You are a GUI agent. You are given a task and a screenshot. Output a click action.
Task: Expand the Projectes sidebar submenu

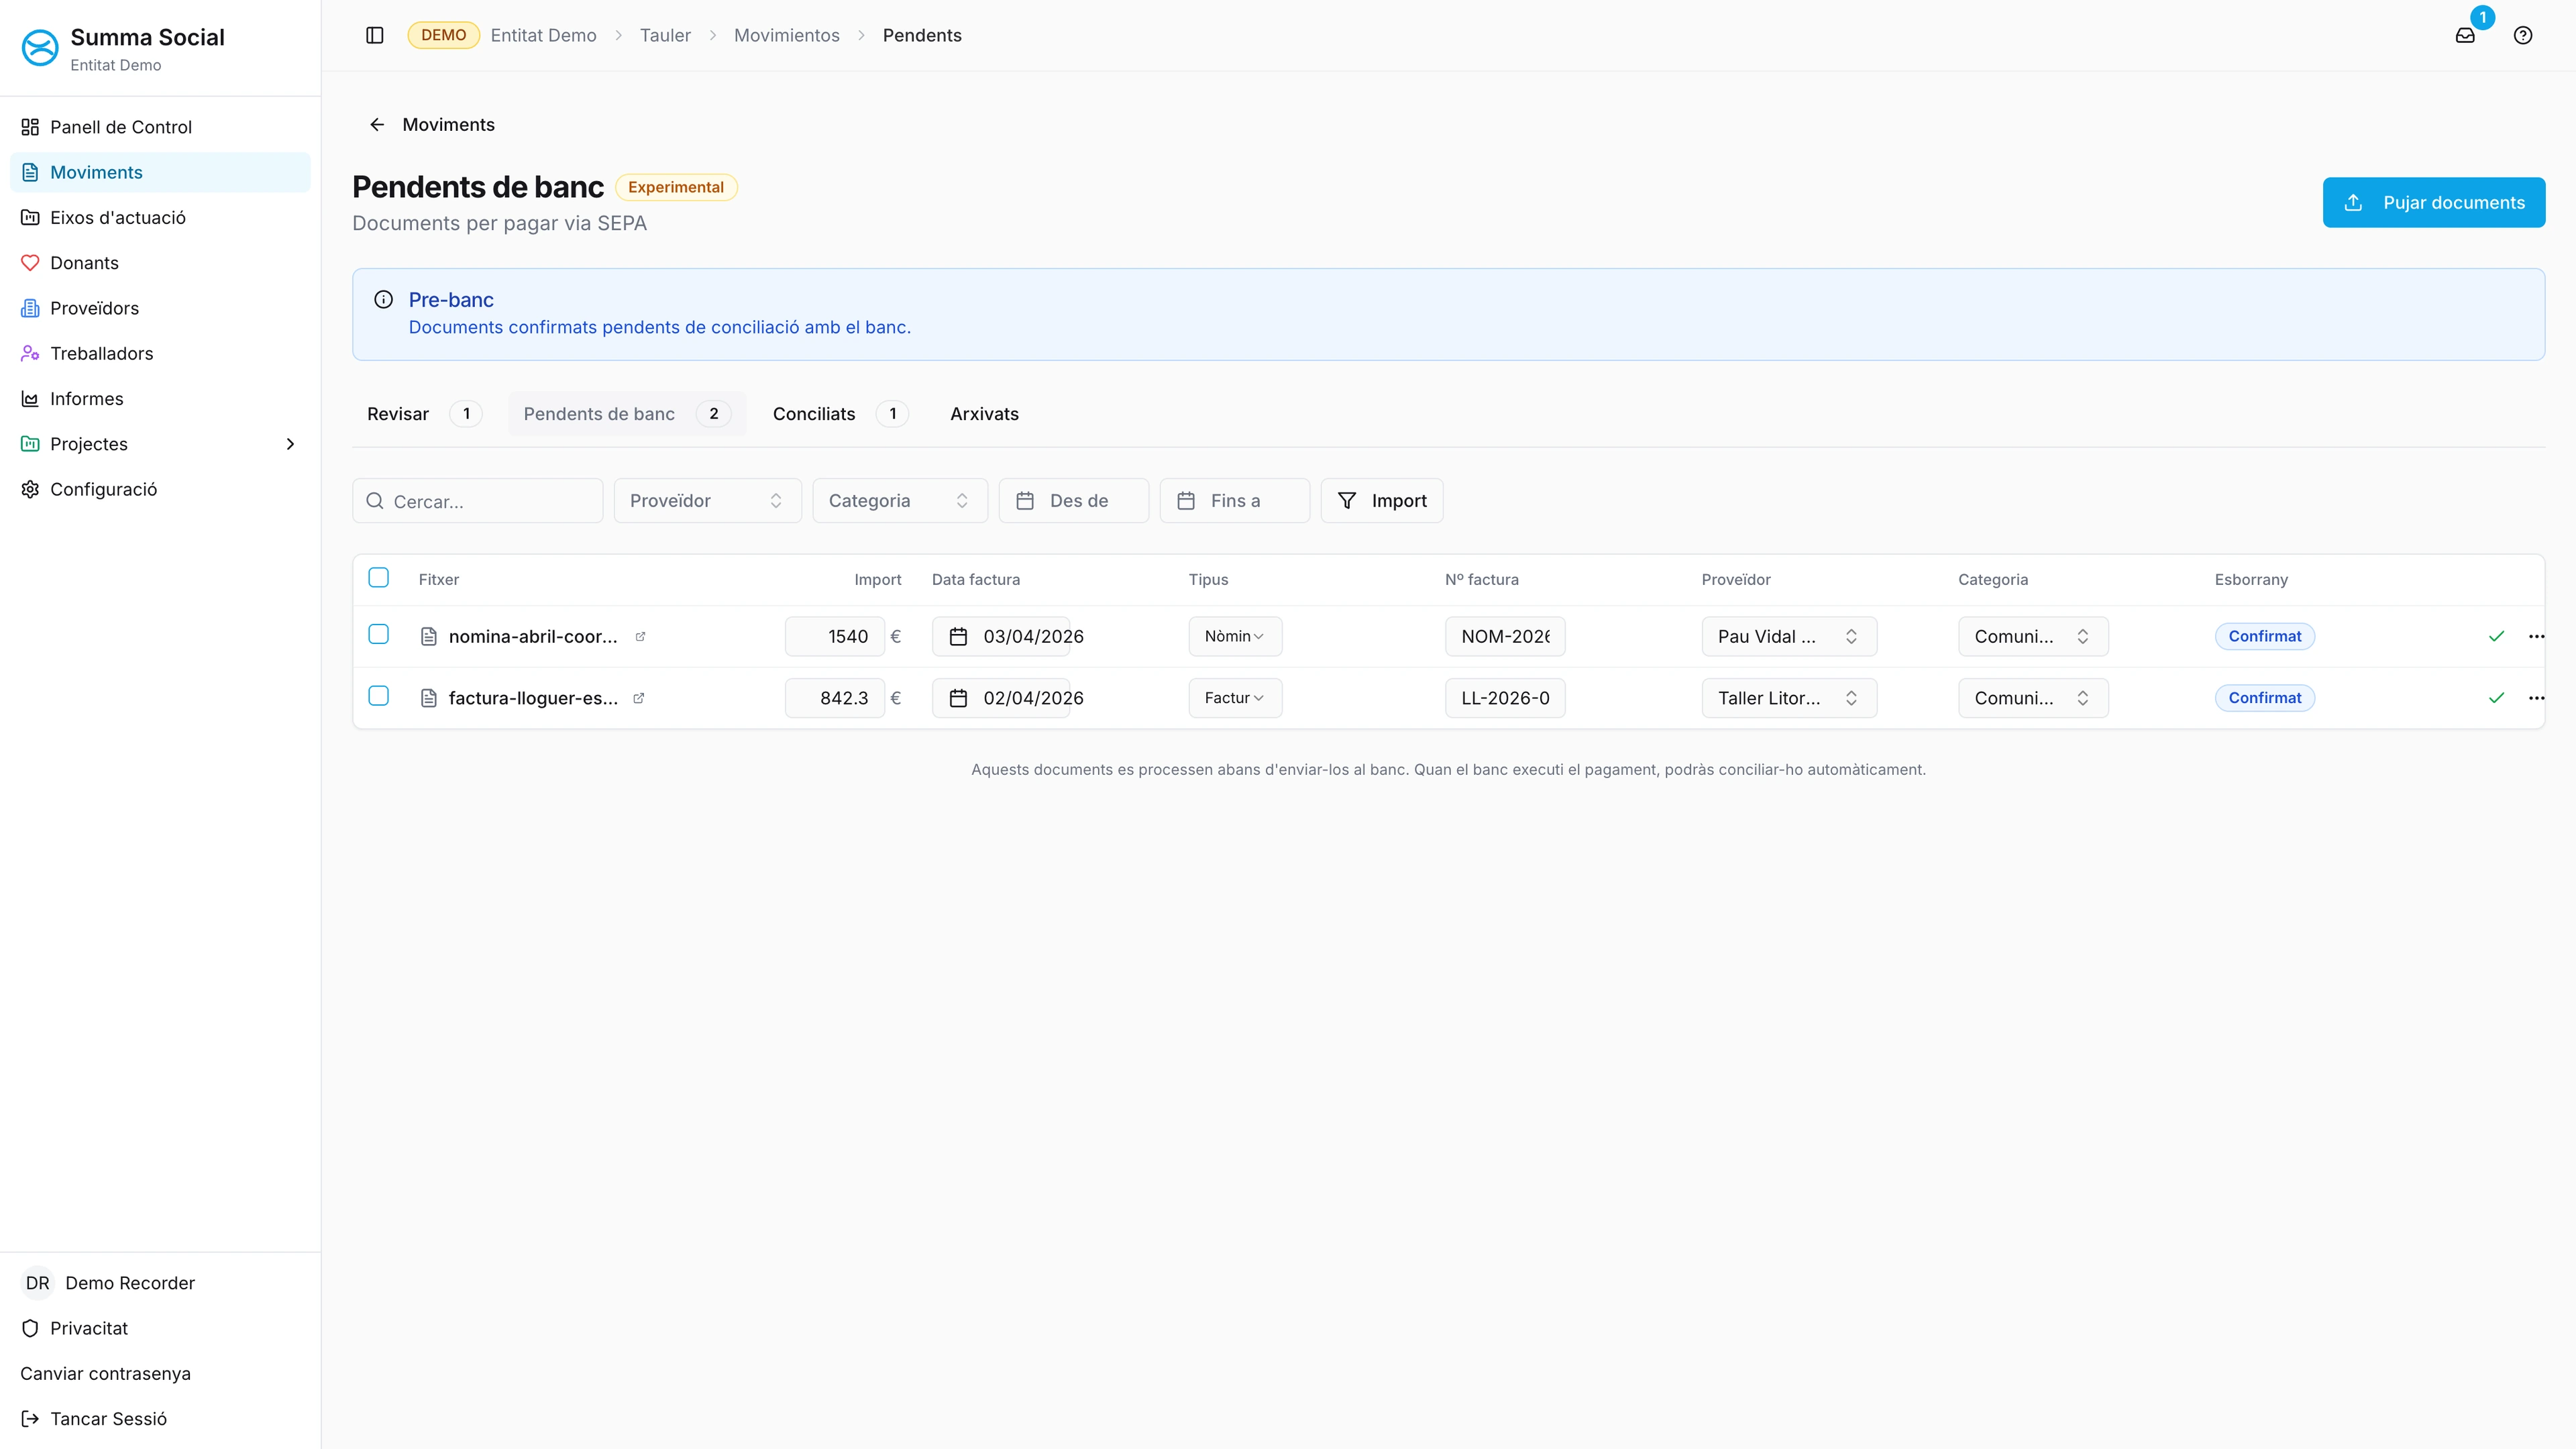291,444
